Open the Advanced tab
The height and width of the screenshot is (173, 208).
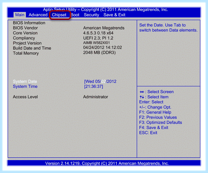[x=38, y=15]
